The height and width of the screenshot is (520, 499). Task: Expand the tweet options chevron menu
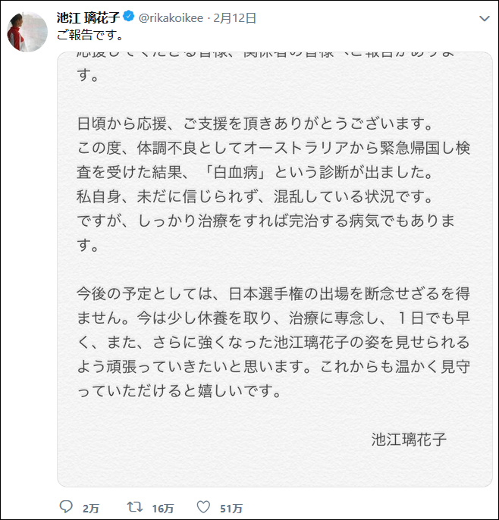tap(482, 17)
